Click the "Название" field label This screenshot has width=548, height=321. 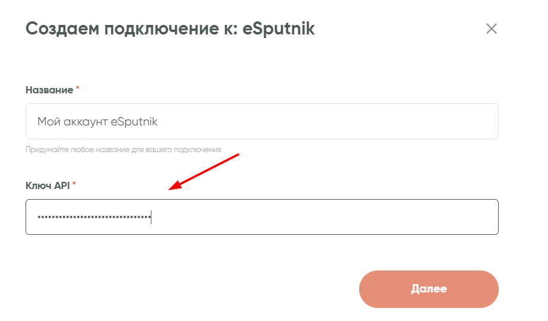tap(49, 90)
